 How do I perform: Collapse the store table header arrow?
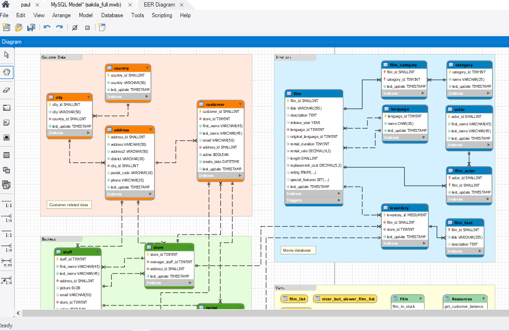[191, 247]
